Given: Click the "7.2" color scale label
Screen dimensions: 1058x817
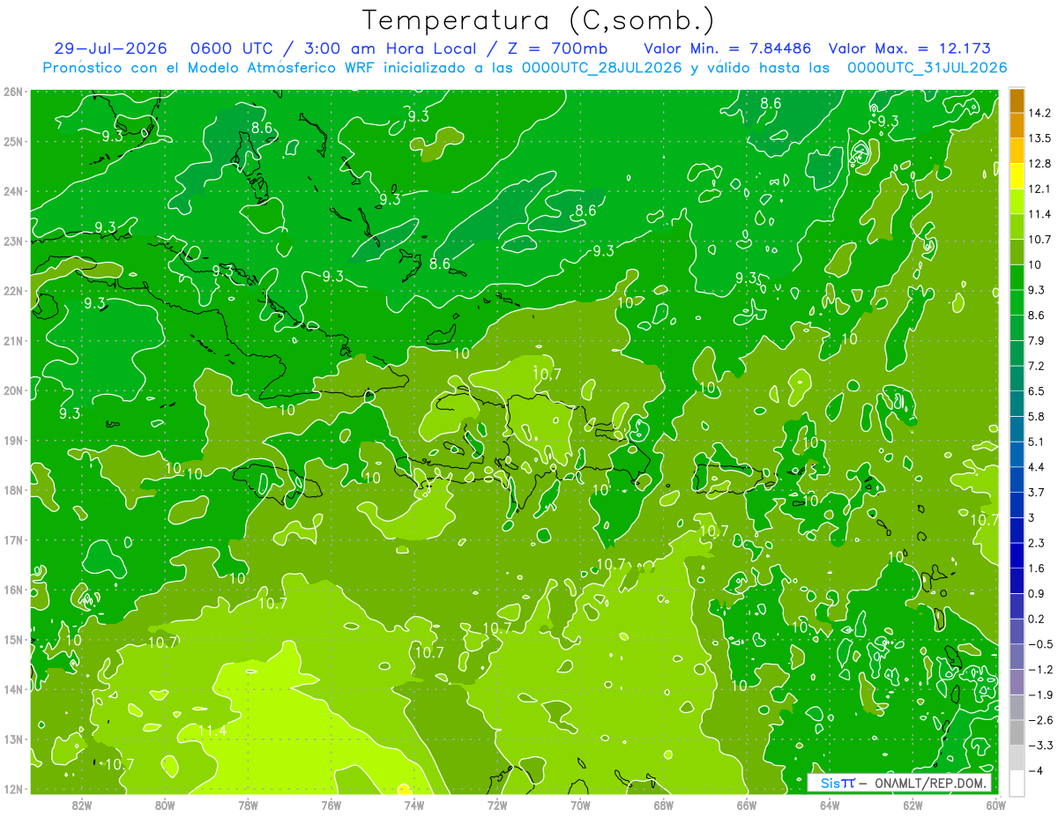Looking at the screenshot, I should click(1036, 365).
